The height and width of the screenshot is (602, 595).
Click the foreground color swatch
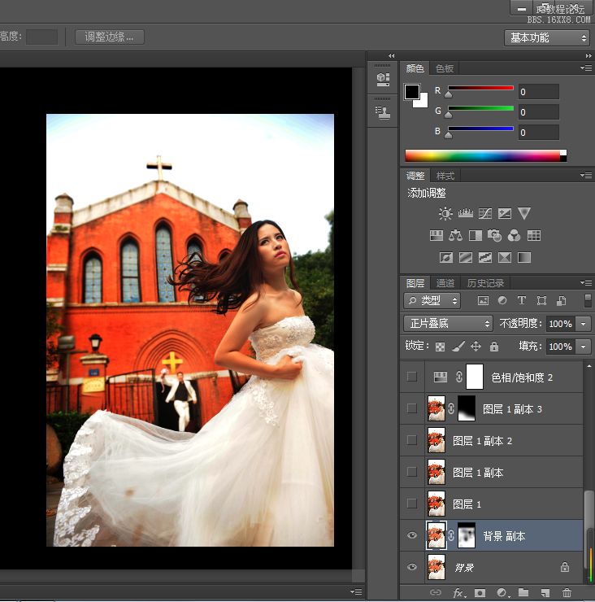[x=411, y=91]
